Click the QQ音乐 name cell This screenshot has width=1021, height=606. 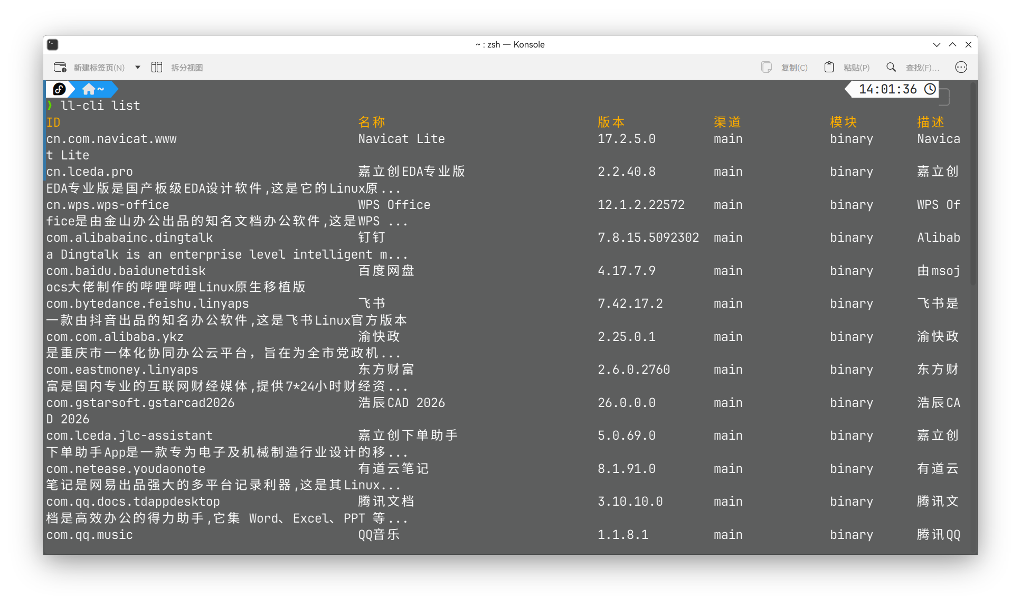point(379,535)
